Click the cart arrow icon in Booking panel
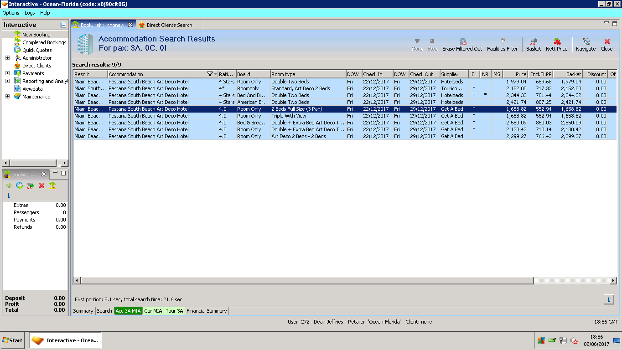Viewport: 622px width, 350px height. click(x=31, y=185)
